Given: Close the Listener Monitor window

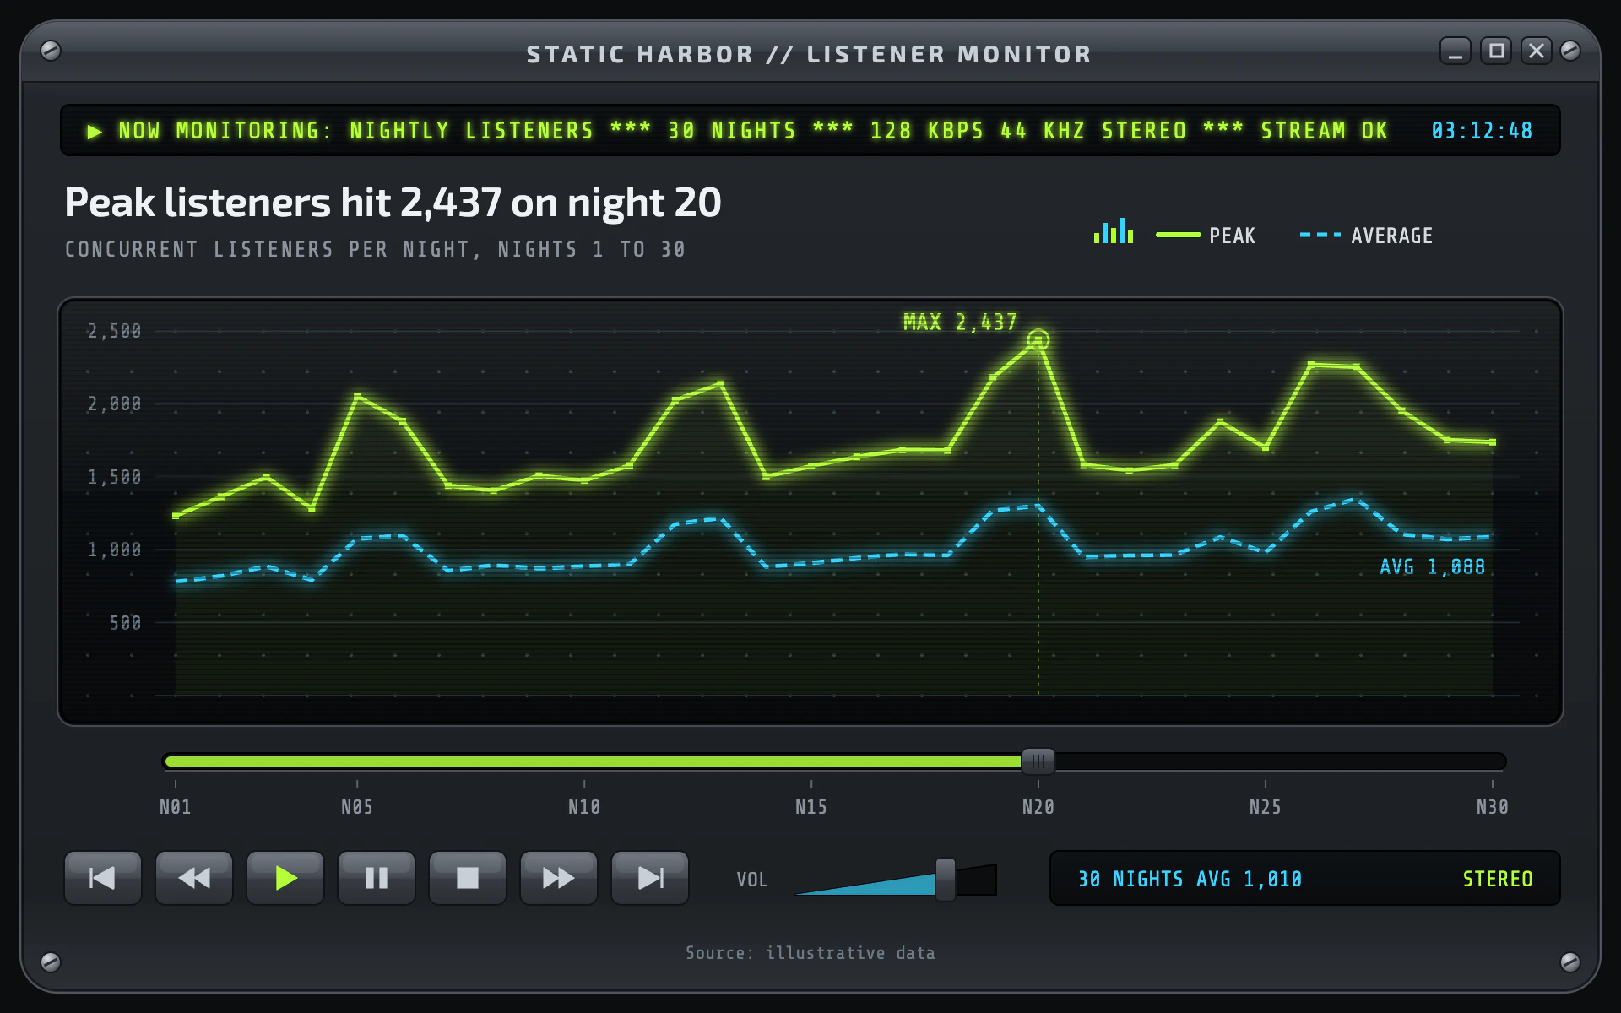Looking at the screenshot, I should pos(1537,51).
